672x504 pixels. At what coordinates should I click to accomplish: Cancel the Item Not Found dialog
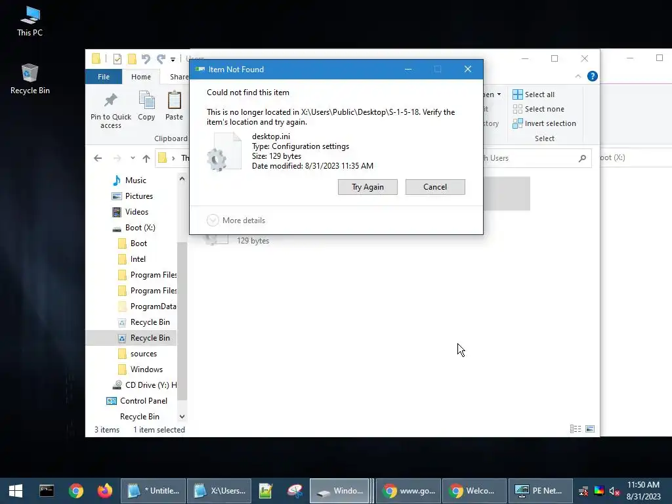pos(435,187)
